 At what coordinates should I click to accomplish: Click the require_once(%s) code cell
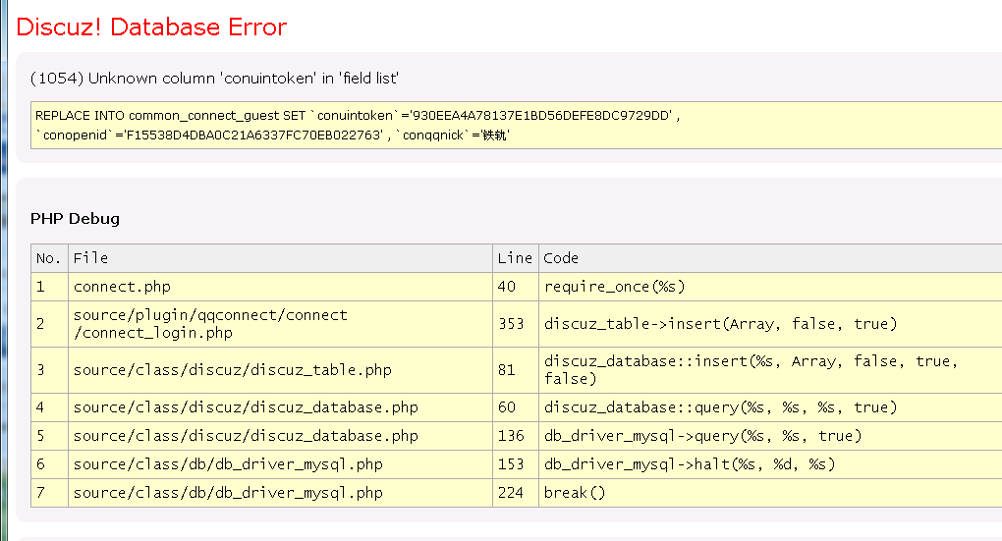point(614,287)
